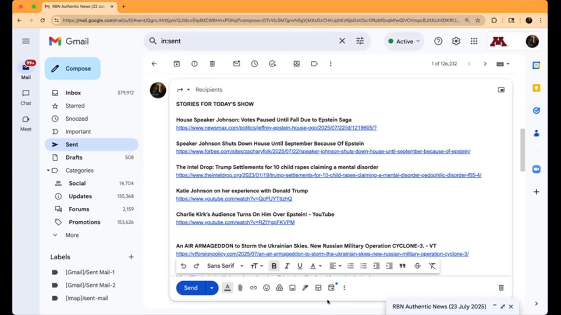Open Google Calendar in the side panel

pos(536,66)
